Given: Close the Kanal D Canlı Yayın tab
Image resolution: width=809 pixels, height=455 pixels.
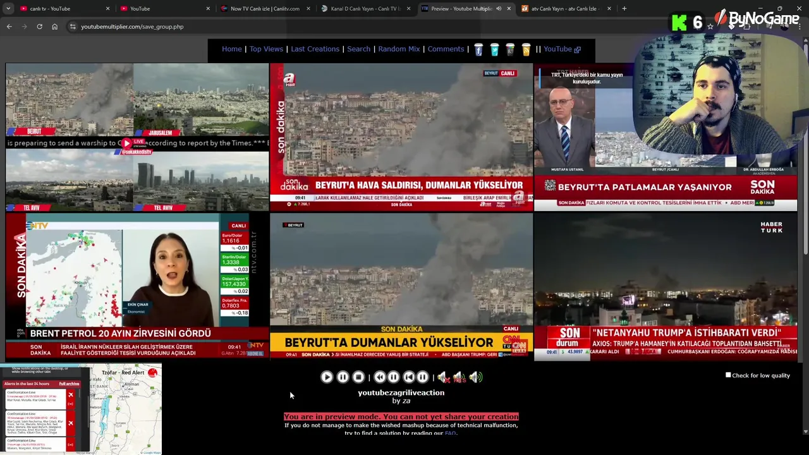Looking at the screenshot, I should pyautogui.click(x=408, y=9).
